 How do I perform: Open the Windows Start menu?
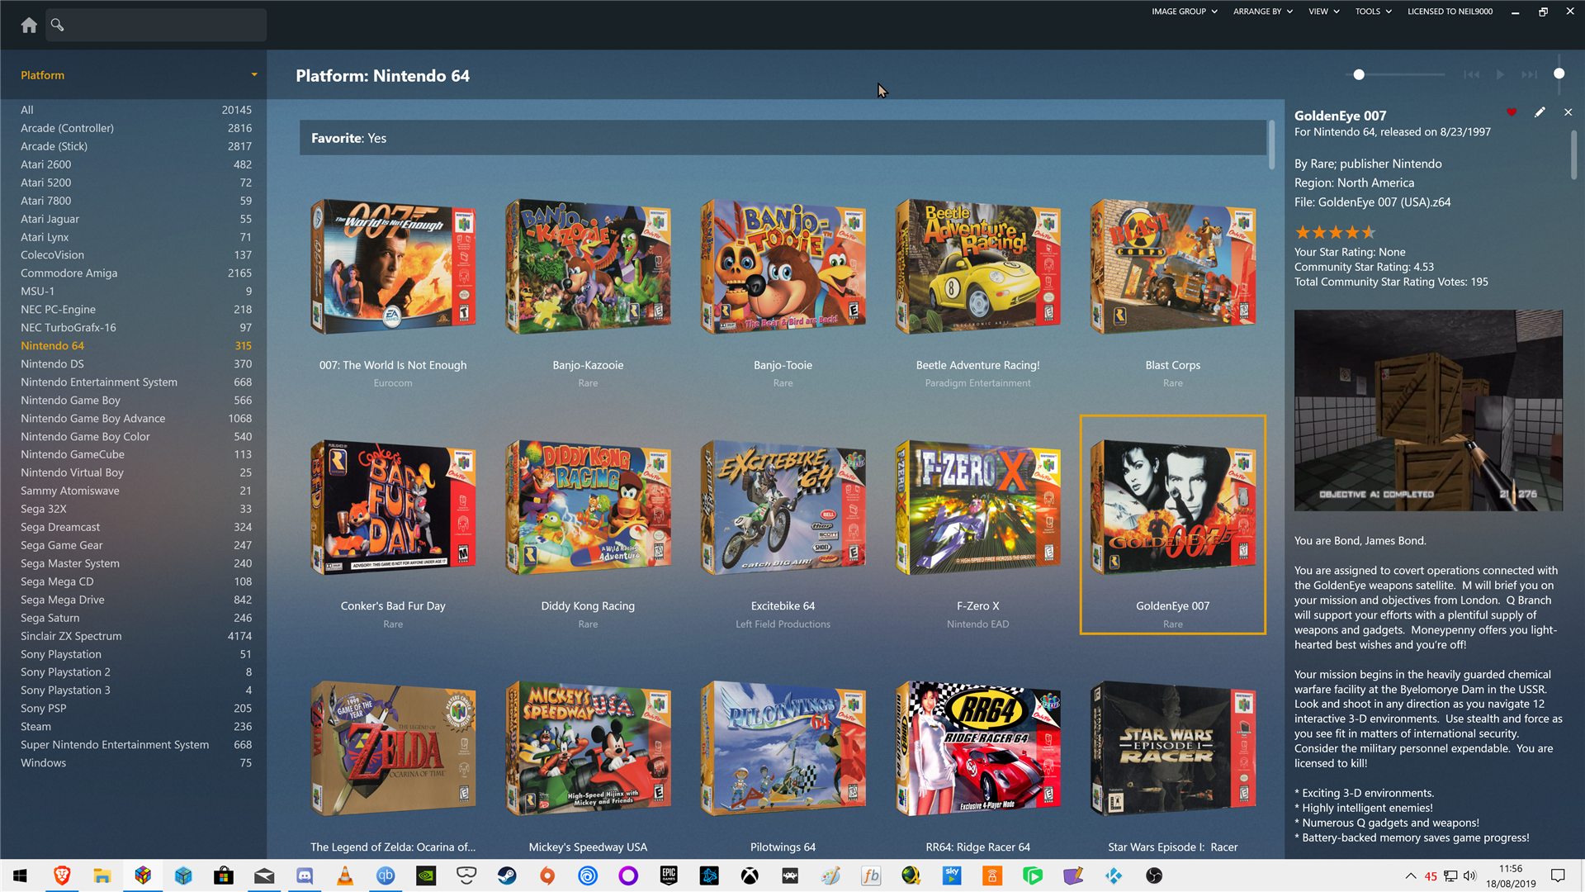20,875
